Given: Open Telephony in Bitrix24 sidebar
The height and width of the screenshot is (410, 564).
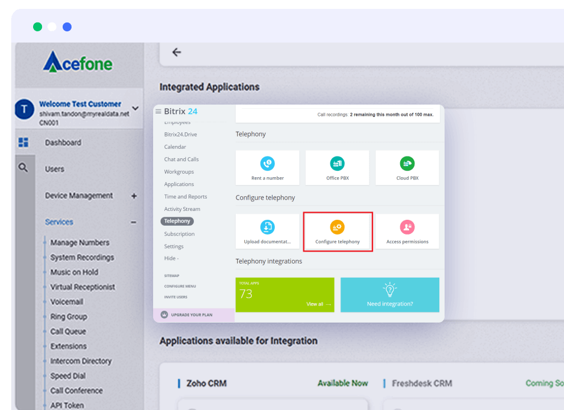Looking at the screenshot, I should tap(177, 221).
